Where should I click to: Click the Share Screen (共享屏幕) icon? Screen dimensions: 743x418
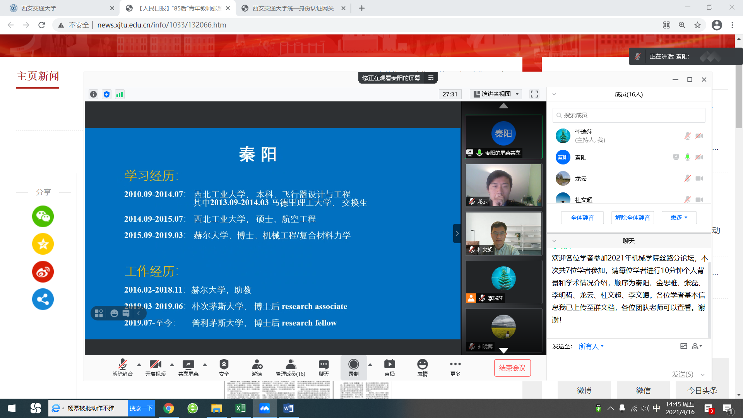(188, 365)
